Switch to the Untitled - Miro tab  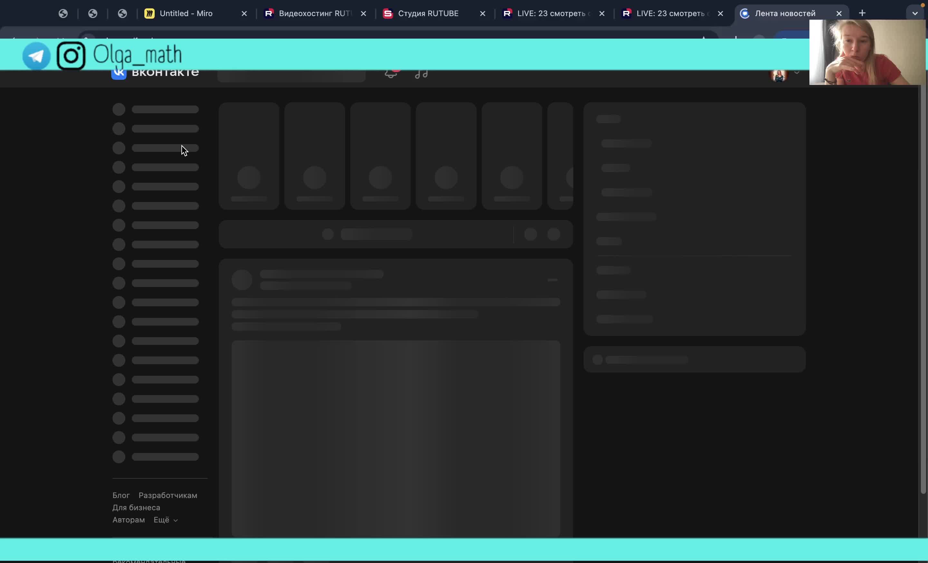tap(187, 14)
